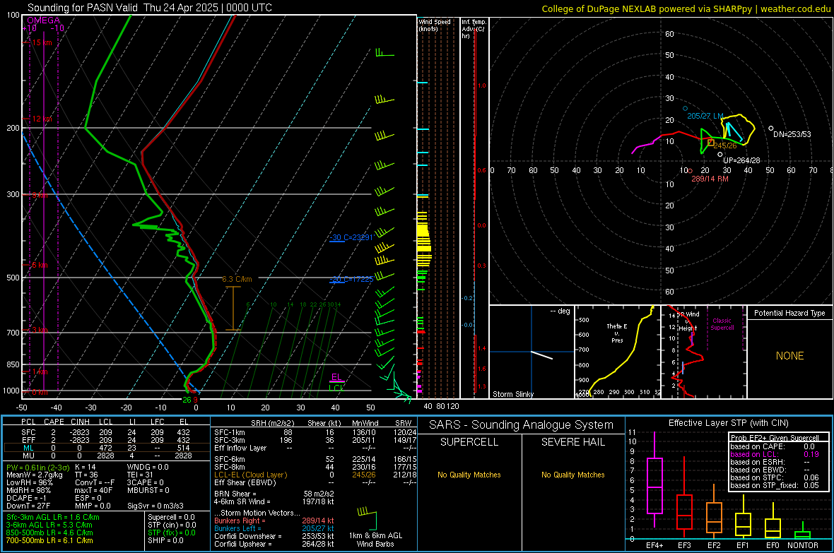Click the 'Inf. Temp. Adv.' panel header
The height and width of the screenshot is (553, 834).
pyautogui.click(x=474, y=29)
